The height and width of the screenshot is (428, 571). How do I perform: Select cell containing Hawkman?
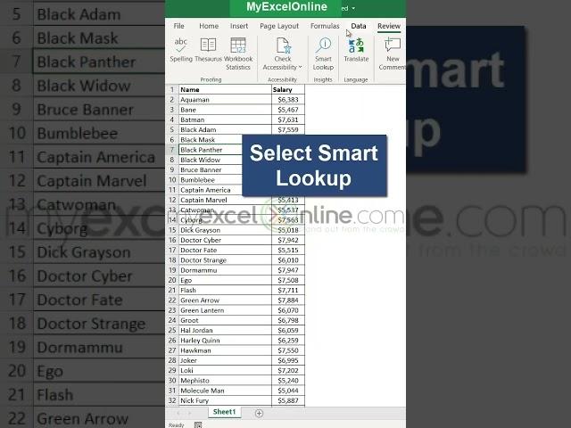[225, 350]
